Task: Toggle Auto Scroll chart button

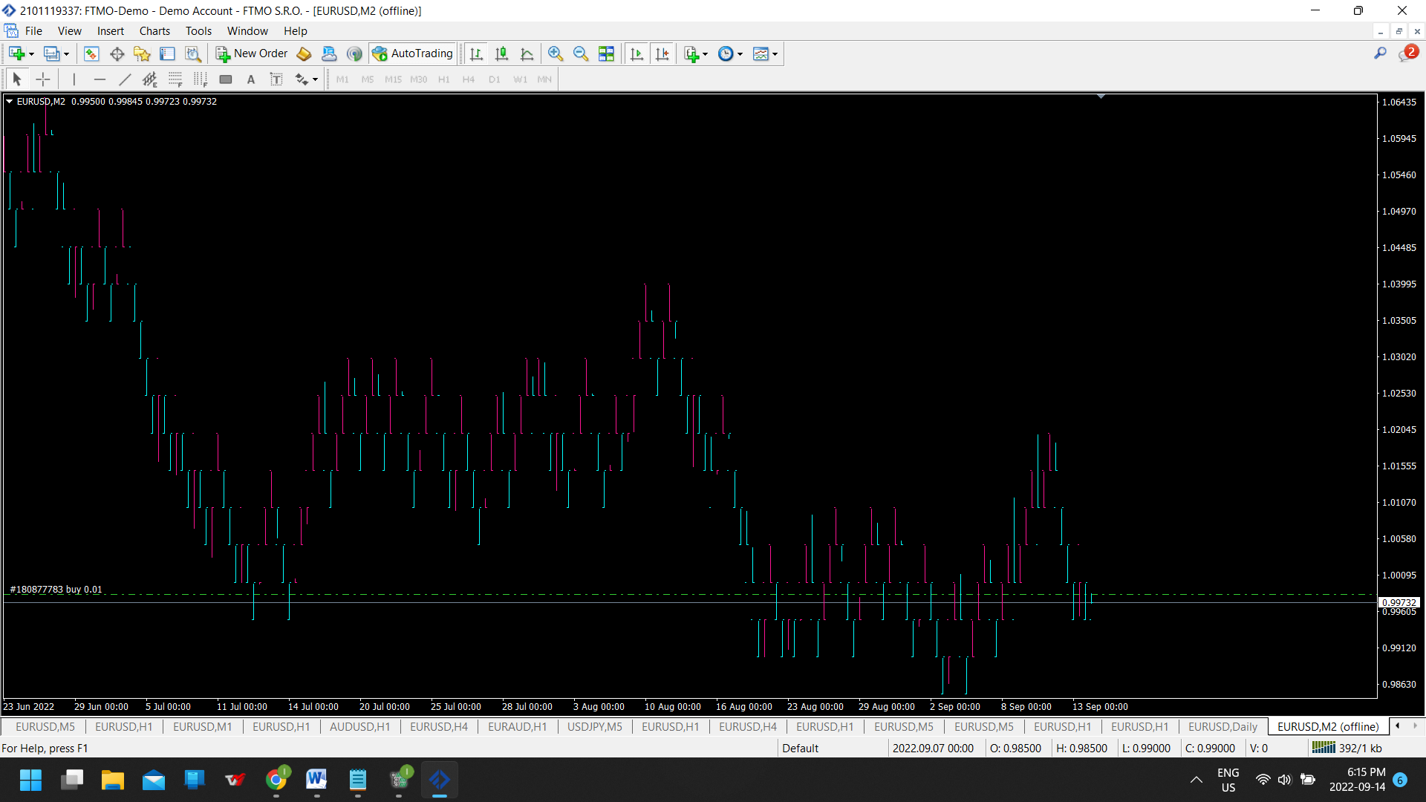Action: pyautogui.click(x=637, y=53)
